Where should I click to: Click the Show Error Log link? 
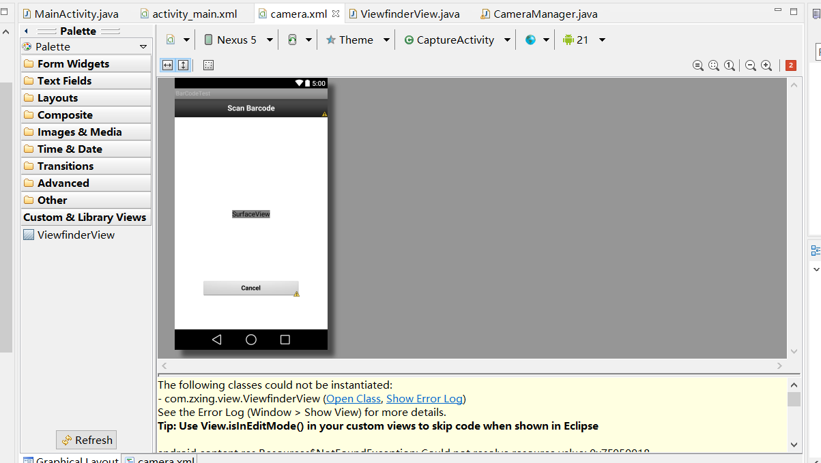tap(424, 398)
